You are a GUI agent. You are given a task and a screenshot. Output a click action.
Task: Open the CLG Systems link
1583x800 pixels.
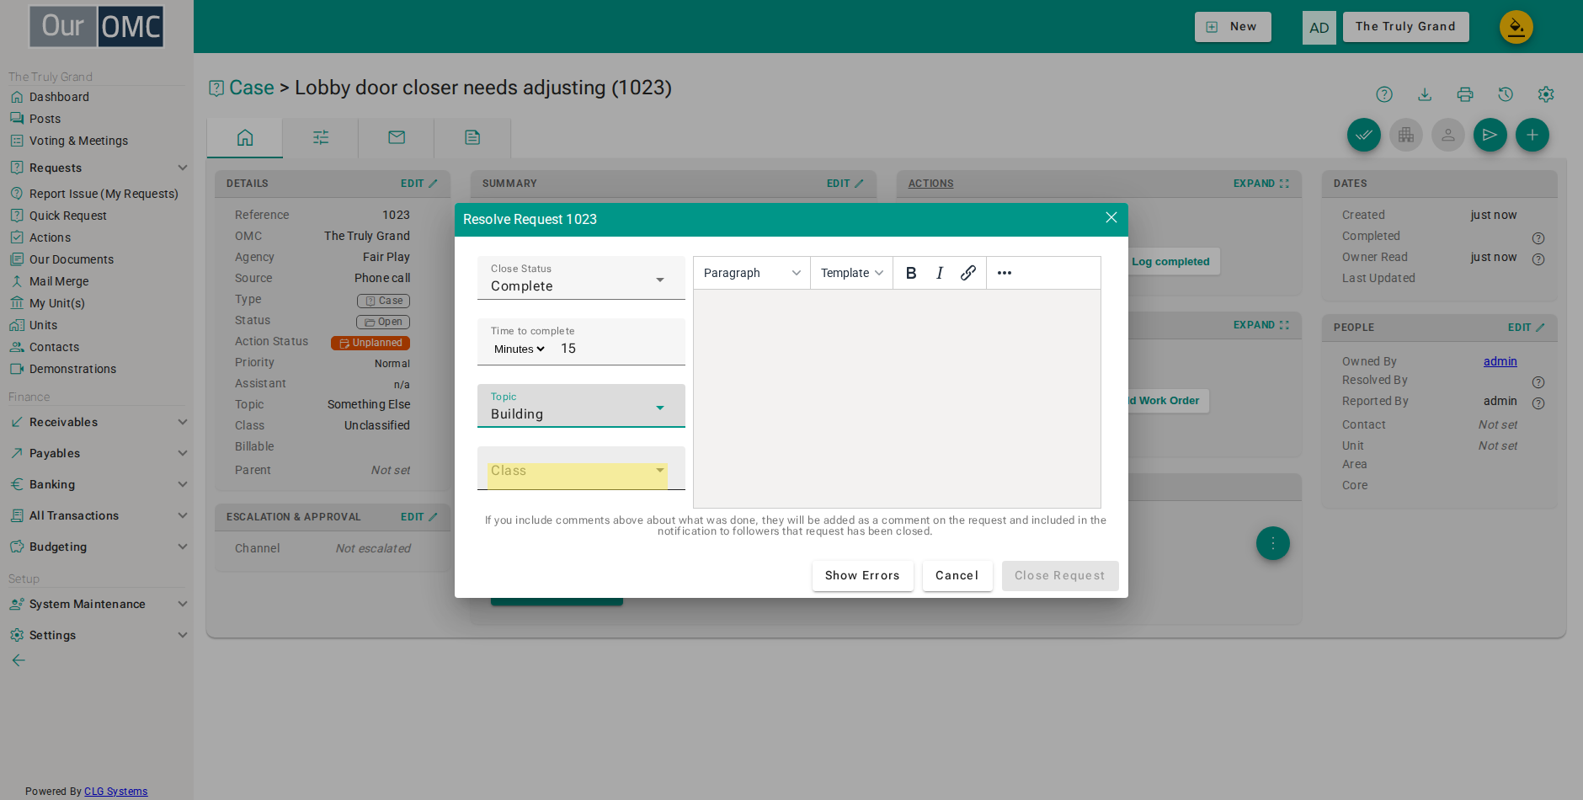pyautogui.click(x=115, y=792)
